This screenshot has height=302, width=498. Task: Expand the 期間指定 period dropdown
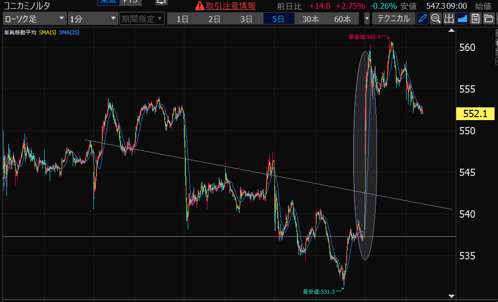click(142, 19)
